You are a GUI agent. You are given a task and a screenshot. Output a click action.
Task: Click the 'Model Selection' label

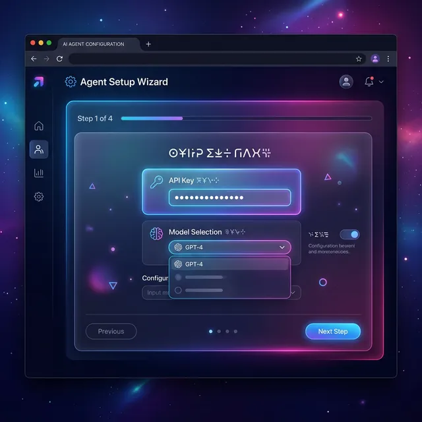(195, 232)
